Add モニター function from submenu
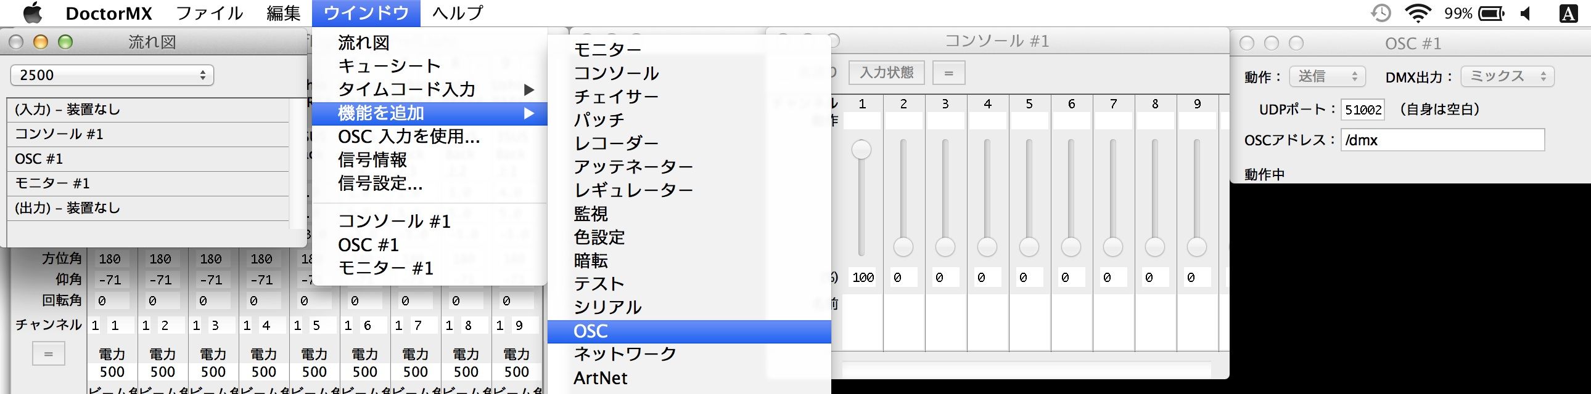The width and height of the screenshot is (1591, 394). [x=689, y=49]
